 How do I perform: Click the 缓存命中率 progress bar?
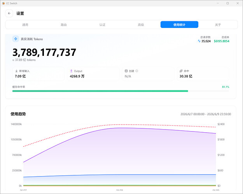coord(121,91)
